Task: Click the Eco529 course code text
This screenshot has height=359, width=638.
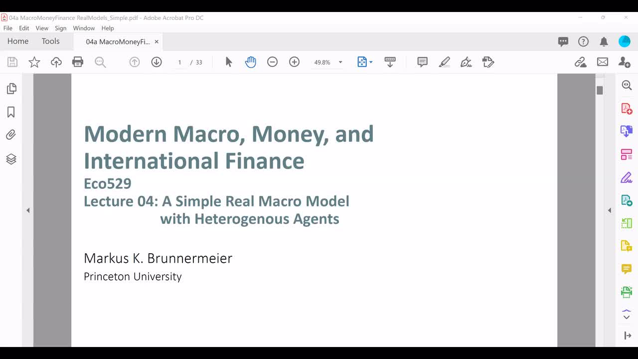Action: coord(108,184)
